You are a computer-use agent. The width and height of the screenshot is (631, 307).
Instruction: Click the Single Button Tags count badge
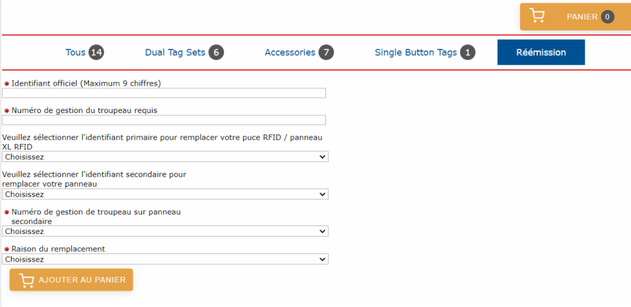pos(467,53)
